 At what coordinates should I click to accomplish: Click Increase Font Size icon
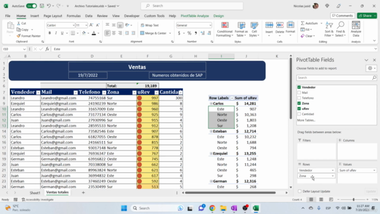pyautogui.click(x=91, y=25)
